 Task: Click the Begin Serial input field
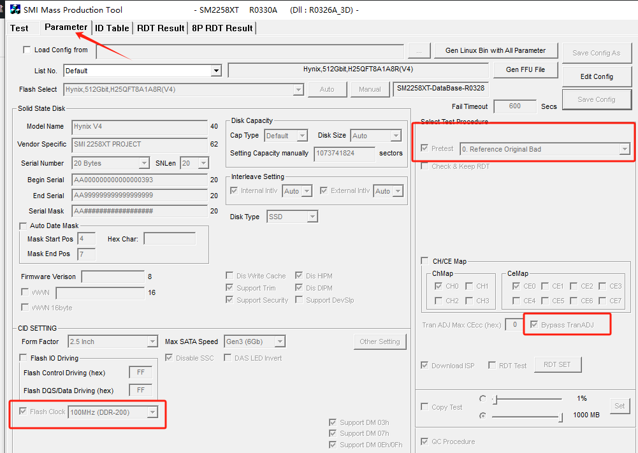point(140,180)
